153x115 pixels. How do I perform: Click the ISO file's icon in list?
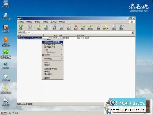point(19,38)
